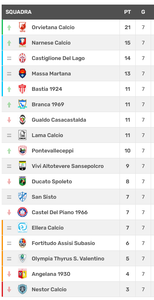The height and width of the screenshot is (300, 154).
Task: Click the SQUADRA column header
Action: coord(19,12)
